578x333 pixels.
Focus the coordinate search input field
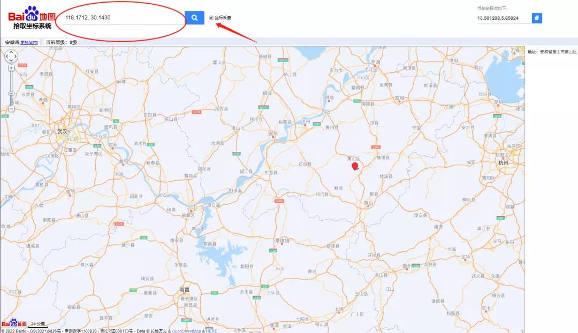[123, 18]
